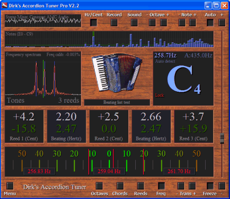Click the 256.83 Hz value box
The height and width of the screenshot is (199, 230).
[x=39, y=171]
